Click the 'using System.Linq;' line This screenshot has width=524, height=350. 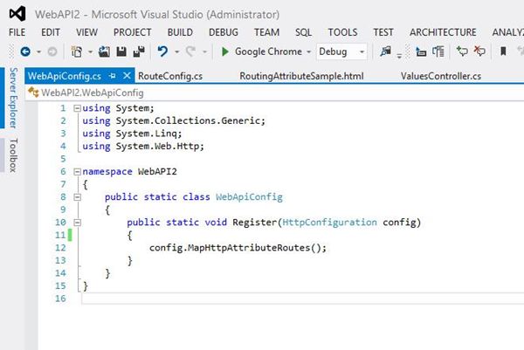(132, 134)
